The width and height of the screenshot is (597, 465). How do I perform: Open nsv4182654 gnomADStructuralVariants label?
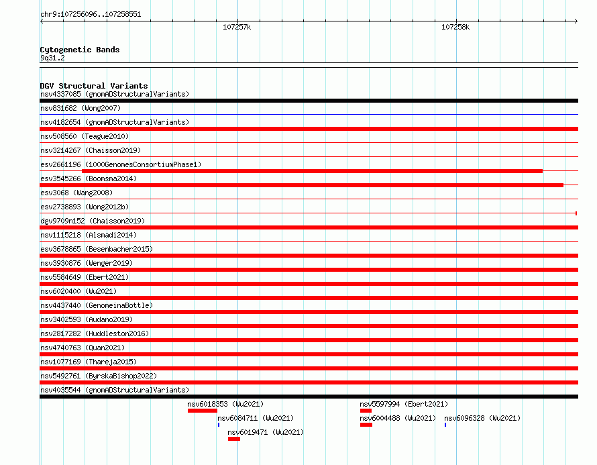click(x=115, y=122)
